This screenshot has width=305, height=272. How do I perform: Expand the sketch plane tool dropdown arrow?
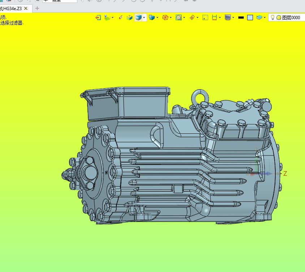click(113, 18)
